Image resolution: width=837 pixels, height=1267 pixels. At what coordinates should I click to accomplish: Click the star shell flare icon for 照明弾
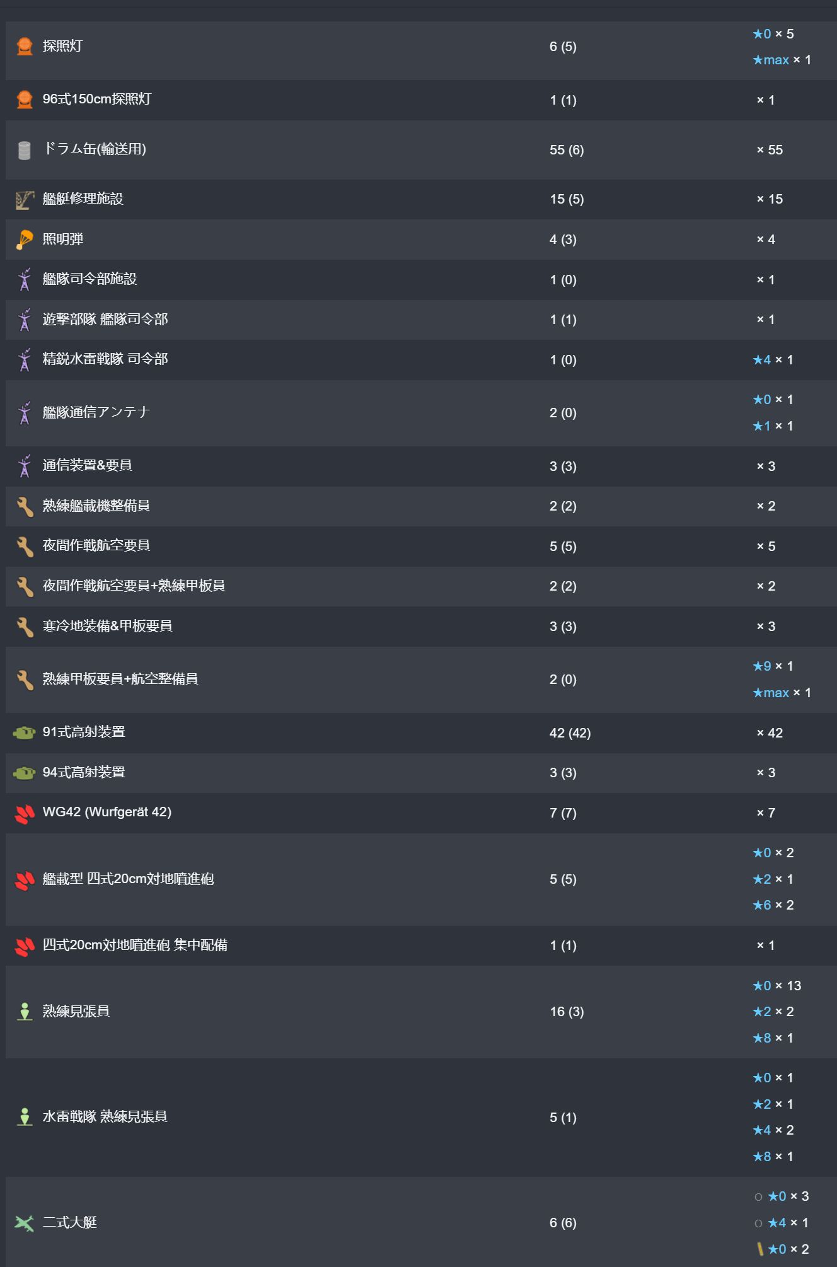click(x=25, y=240)
